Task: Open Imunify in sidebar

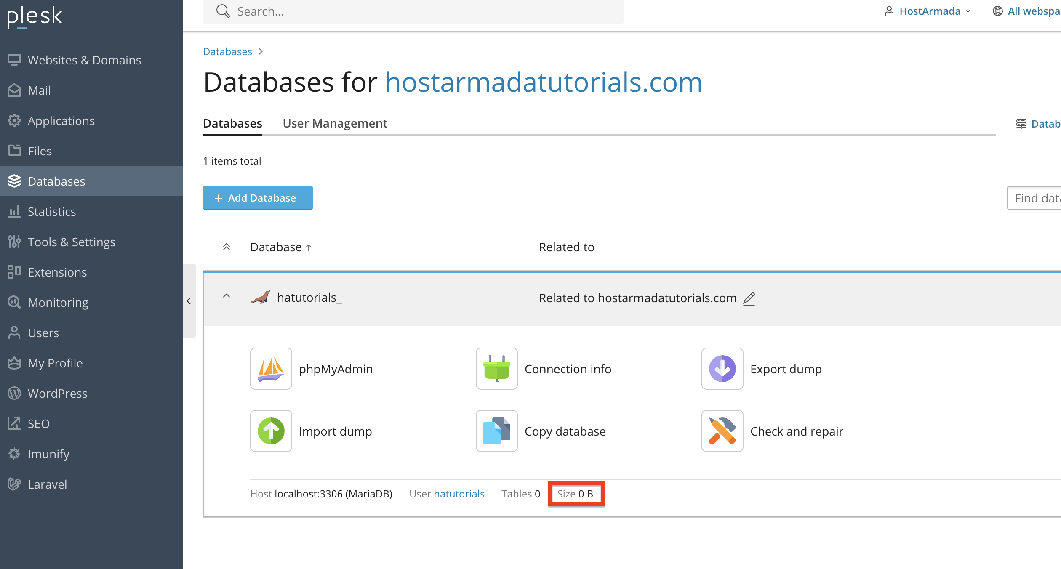Action: 91,454
